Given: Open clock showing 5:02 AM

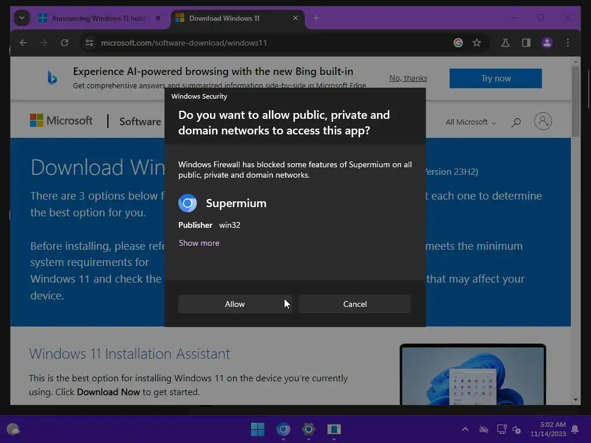Looking at the screenshot, I should pyautogui.click(x=548, y=429).
